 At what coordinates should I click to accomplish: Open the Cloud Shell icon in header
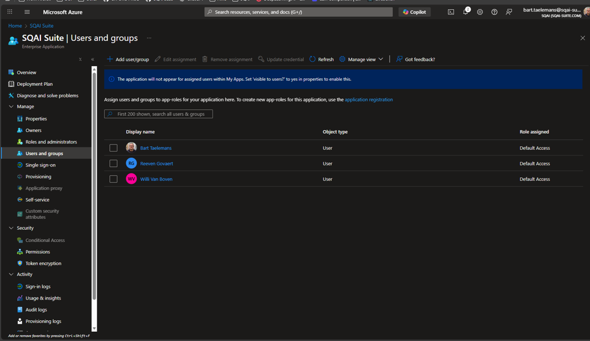tap(451, 12)
